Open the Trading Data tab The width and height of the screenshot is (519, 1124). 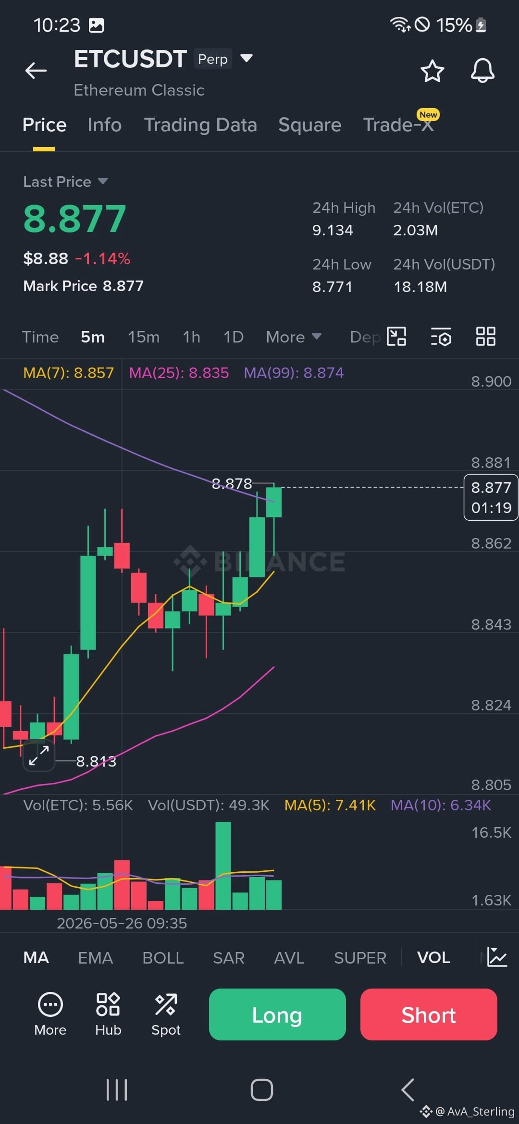(200, 125)
